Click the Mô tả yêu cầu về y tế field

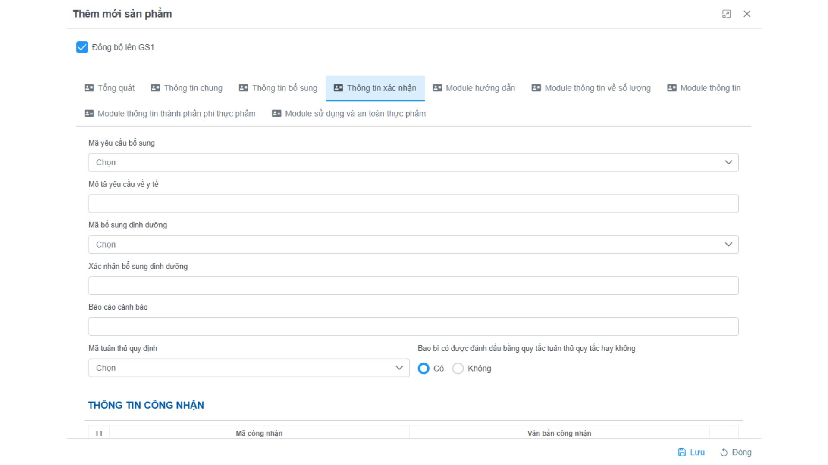tap(413, 204)
